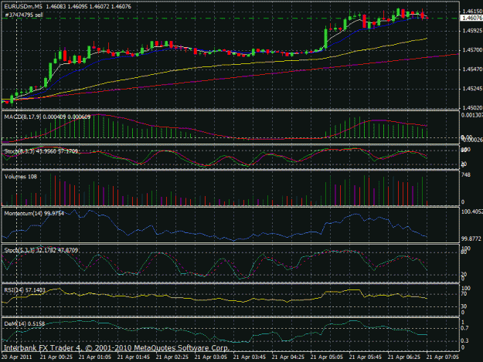Click the 21 Apr 01:05 time label
Image resolution: width=483 pixels, height=362 pixels.
tap(95, 357)
